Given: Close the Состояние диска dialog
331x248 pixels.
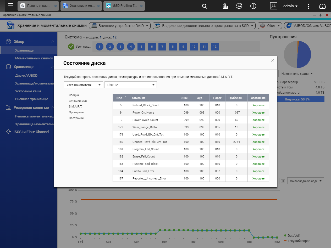Looking at the screenshot, I should pyautogui.click(x=273, y=60).
